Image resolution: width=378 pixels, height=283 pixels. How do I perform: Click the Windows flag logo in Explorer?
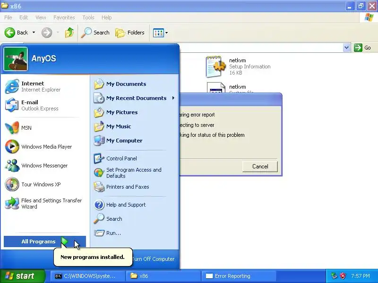[369, 17]
